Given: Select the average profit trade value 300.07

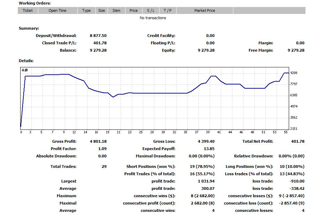Looking at the screenshot, I should pos(208,188).
